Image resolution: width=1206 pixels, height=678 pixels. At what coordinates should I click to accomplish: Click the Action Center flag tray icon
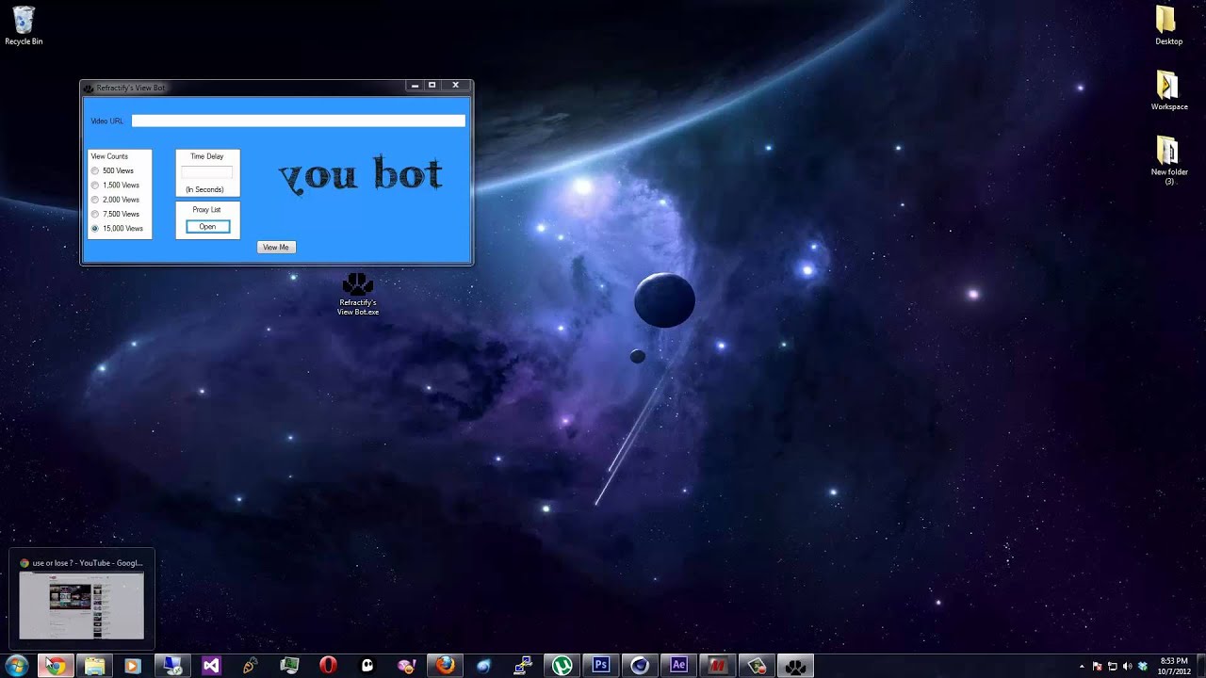tap(1098, 666)
